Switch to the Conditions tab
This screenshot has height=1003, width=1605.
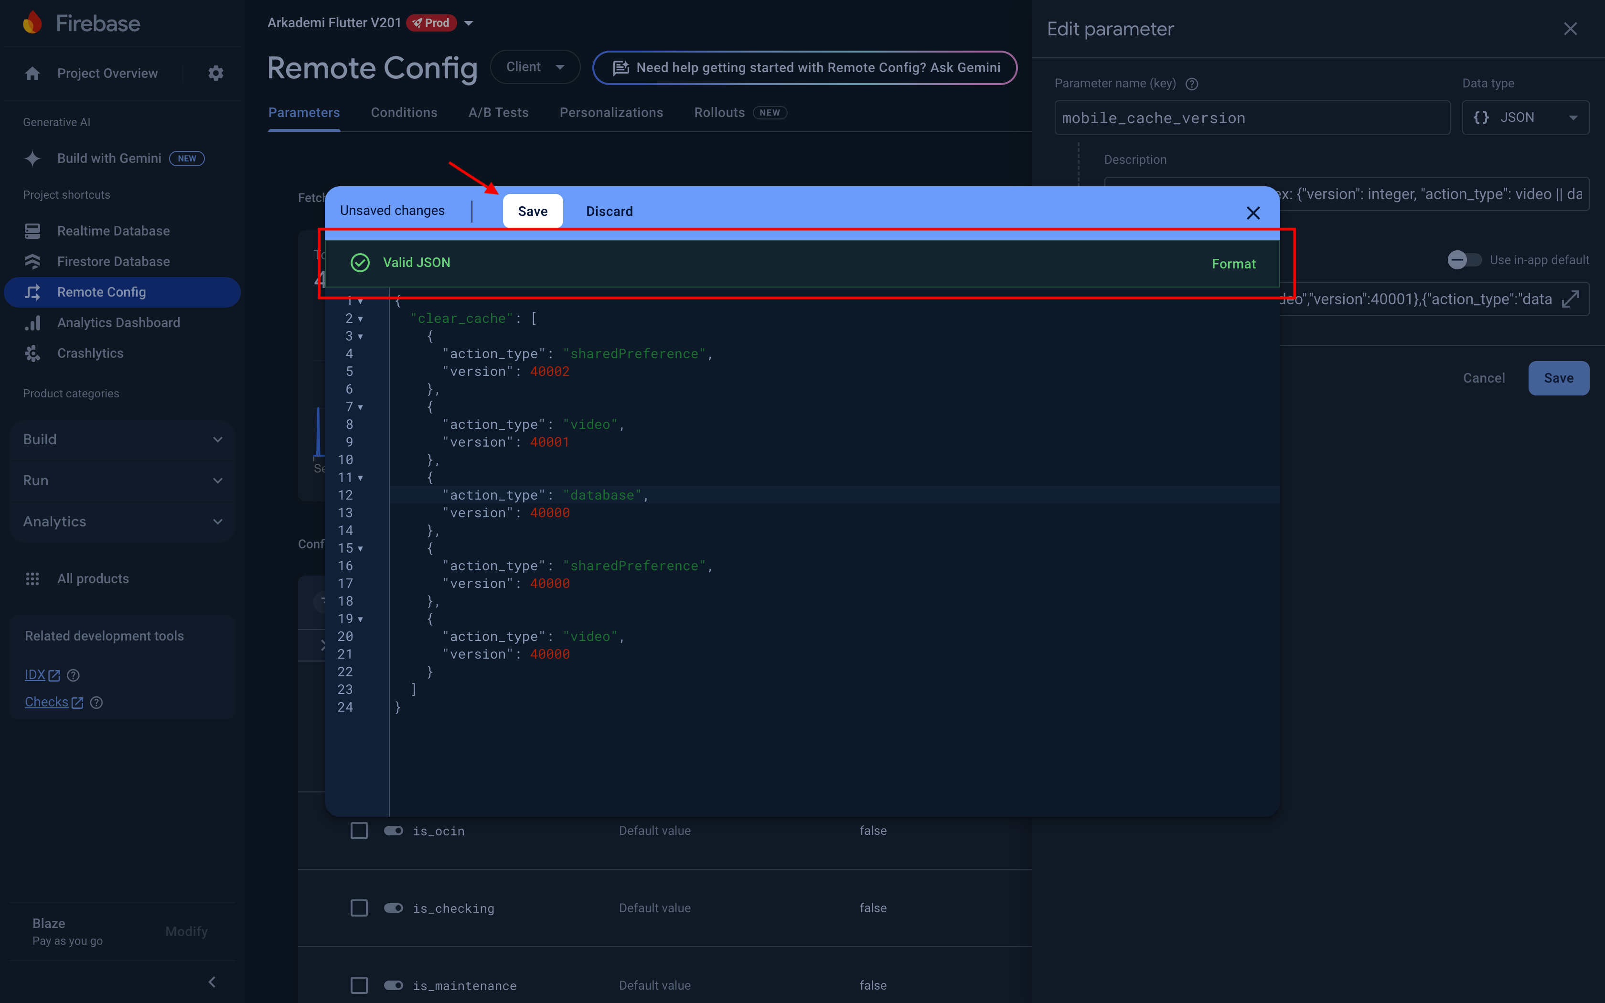click(404, 112)
